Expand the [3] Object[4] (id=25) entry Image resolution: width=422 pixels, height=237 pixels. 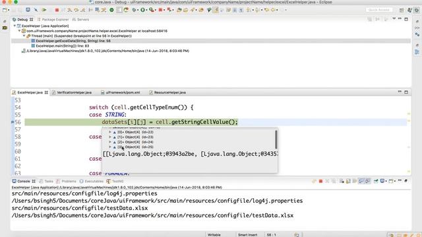(110, 147)
